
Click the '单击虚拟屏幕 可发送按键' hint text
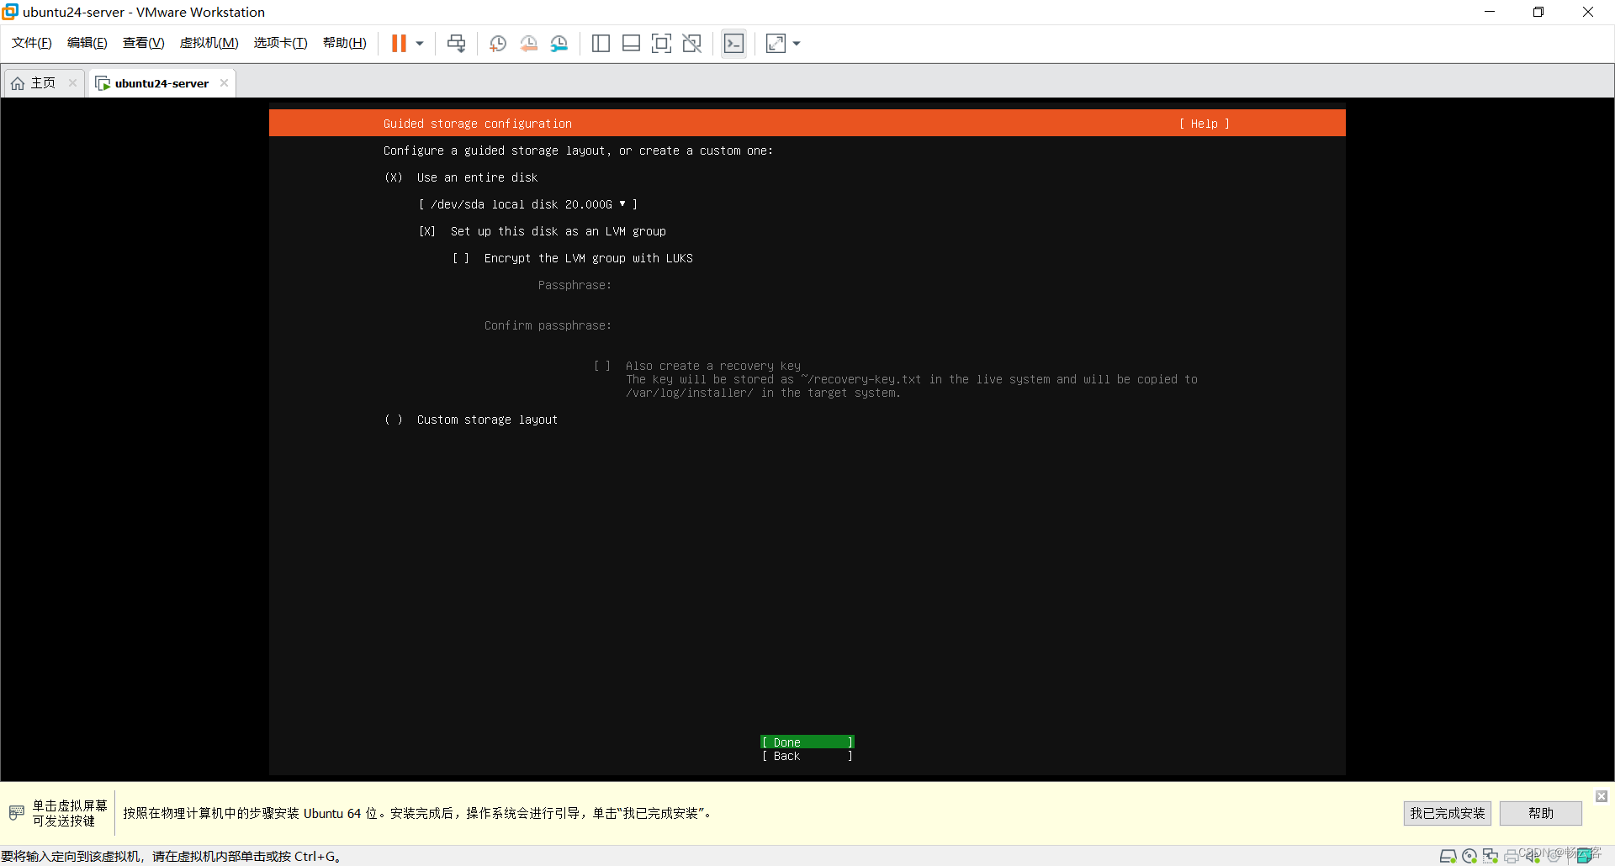tap(70, 813)
